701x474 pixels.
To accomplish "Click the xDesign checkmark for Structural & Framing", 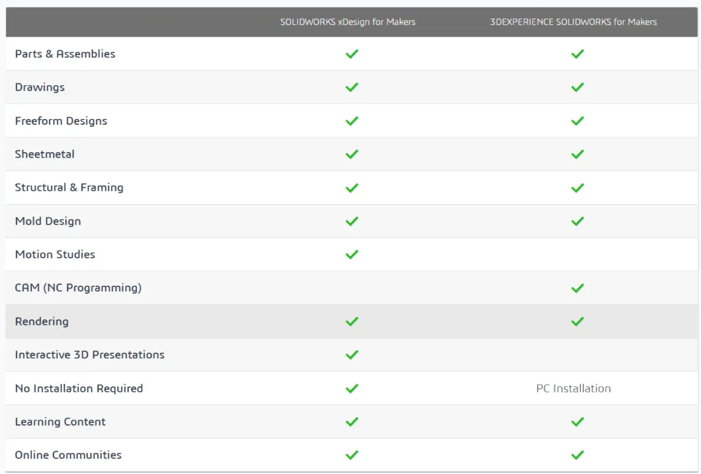I will pos(352,188).
